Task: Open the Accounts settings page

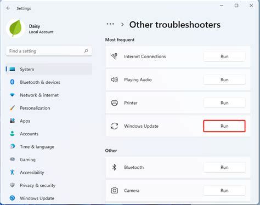Action: [29, 134]
